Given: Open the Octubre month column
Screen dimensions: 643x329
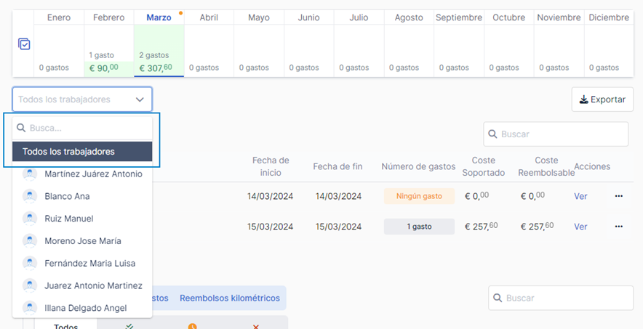Looking at the screenshot, I should [x=509, y=44].
